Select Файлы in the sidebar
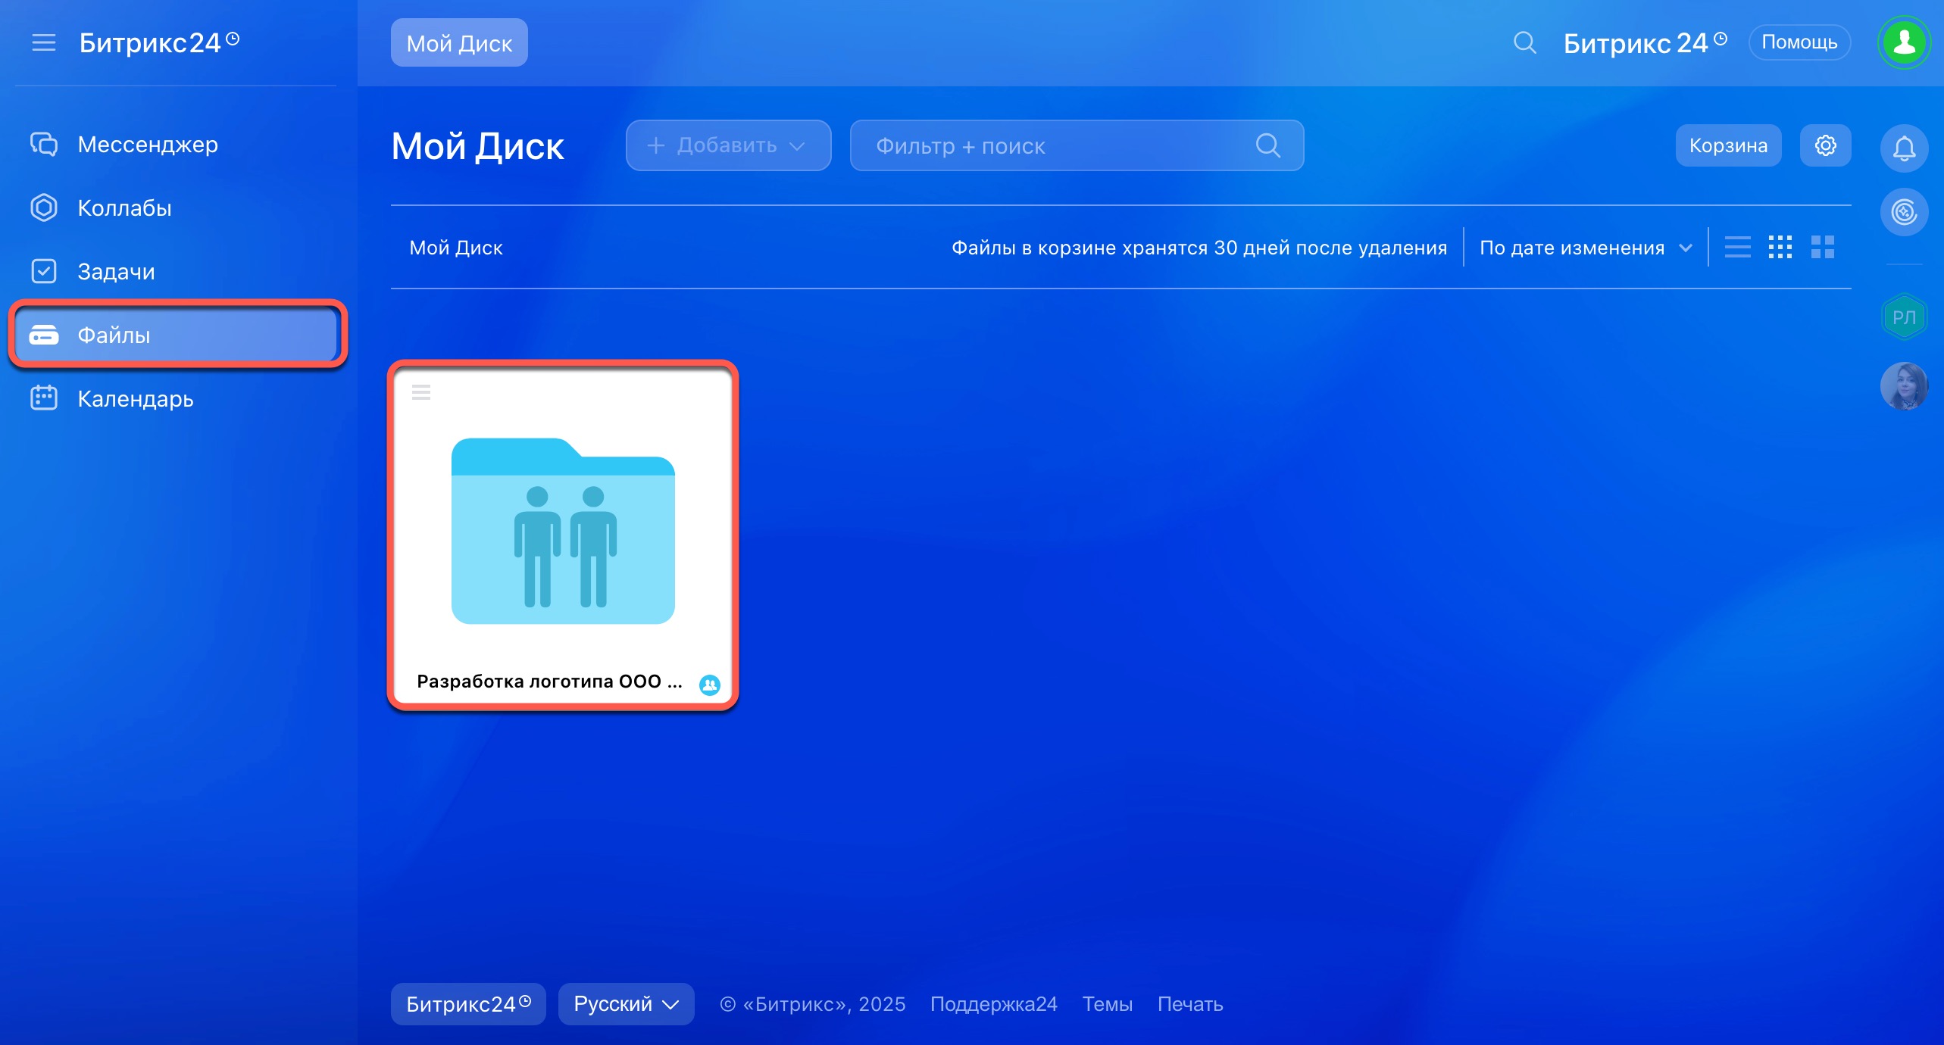Viewport: 1944px width, 1045px height. [175, 335]
